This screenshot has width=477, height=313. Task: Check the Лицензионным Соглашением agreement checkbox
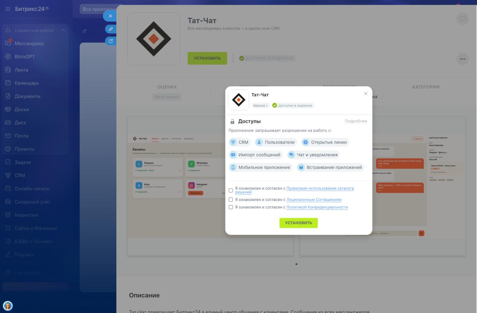pyautogui.click(x=231, y=200)
